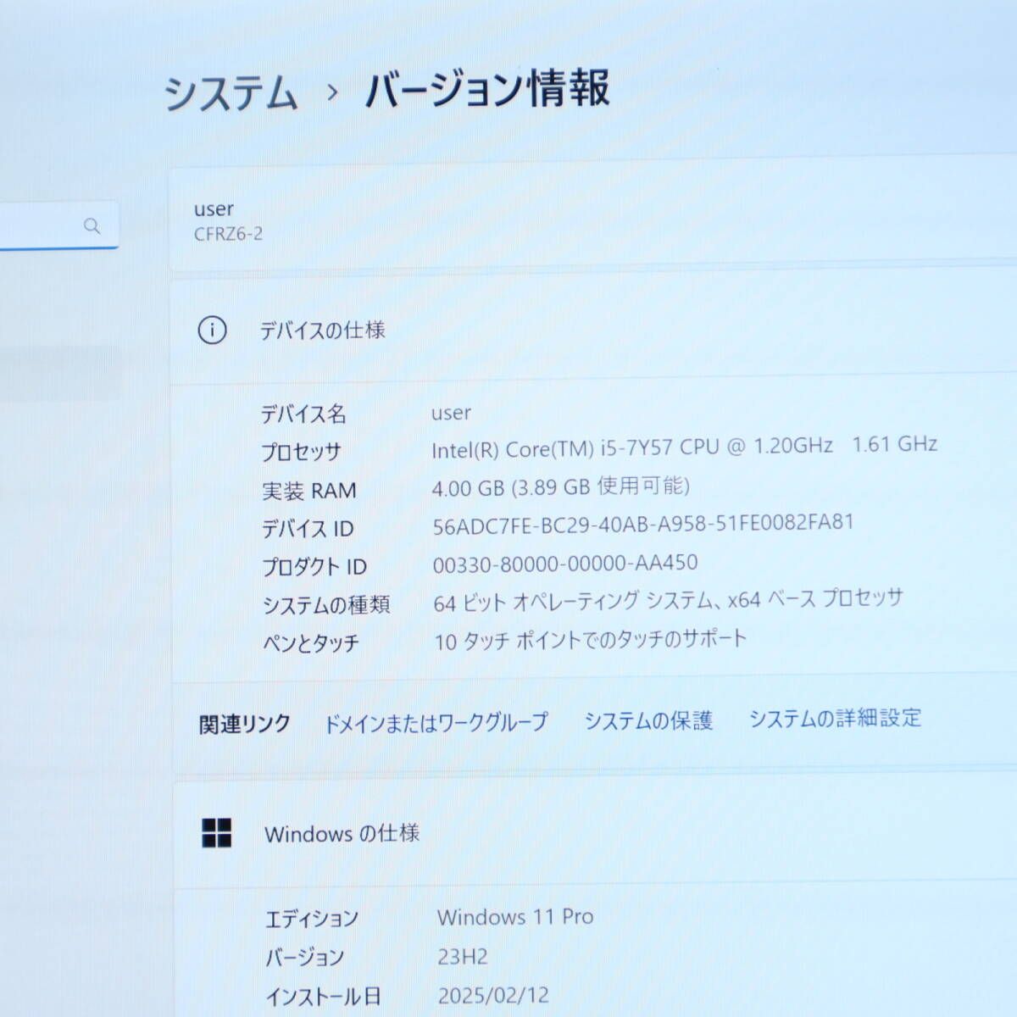Select the 64 ビット system type value
1017x1017 pixels.
tap(668, 601)
